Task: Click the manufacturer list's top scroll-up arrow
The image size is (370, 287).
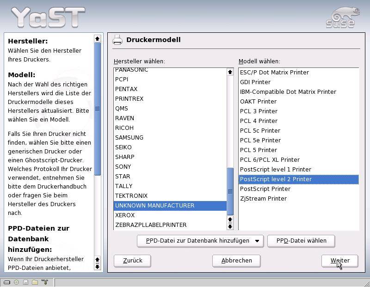Action: pos(230,72)
